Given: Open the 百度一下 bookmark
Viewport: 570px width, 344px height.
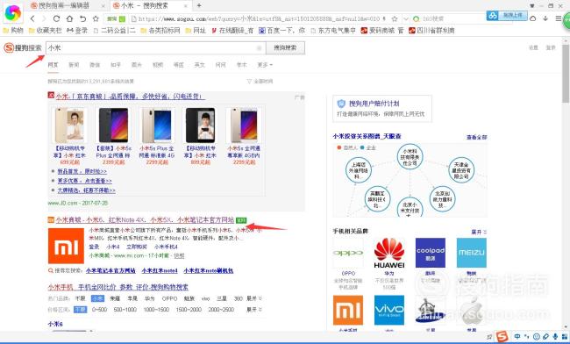Looking at the screenshot, I should (282, 30).
